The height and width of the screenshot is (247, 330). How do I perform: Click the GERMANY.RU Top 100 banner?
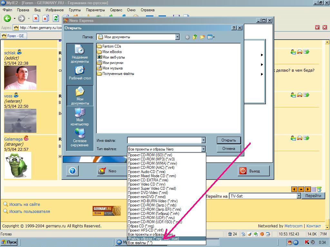click(107, 211)
